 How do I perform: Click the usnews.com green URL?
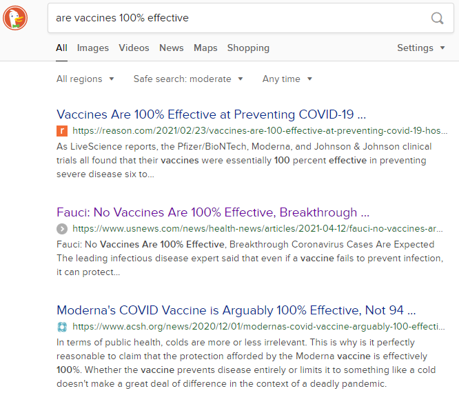(258, 228)
